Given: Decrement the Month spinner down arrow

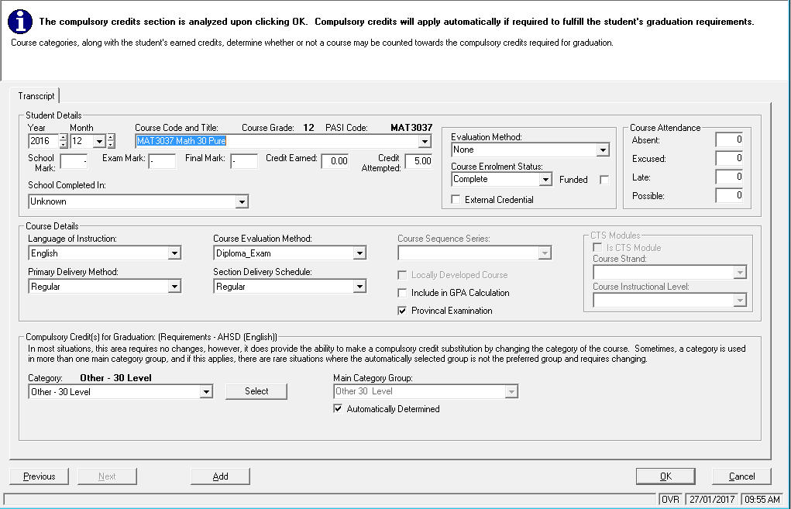Looking at the screenshot, I should click(110, 145).
